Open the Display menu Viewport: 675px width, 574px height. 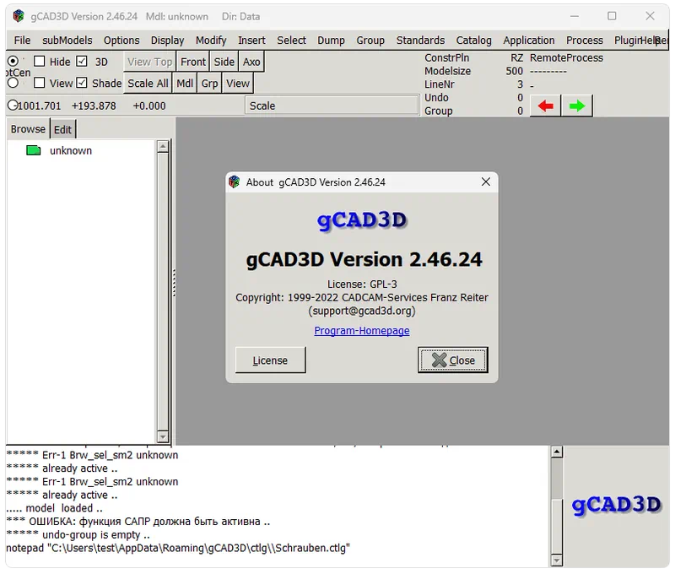[x=167, y=40]
